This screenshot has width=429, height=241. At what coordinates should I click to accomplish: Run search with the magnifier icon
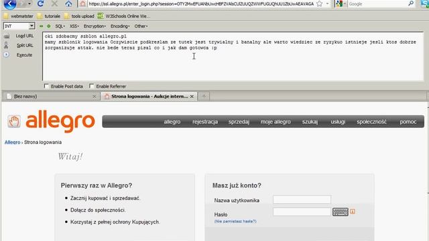tap(411, 3)
